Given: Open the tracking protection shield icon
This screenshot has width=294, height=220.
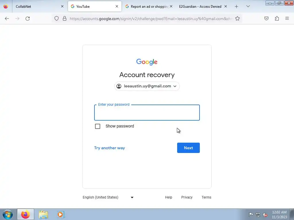Looking at the screenshot, I should 57,18.
